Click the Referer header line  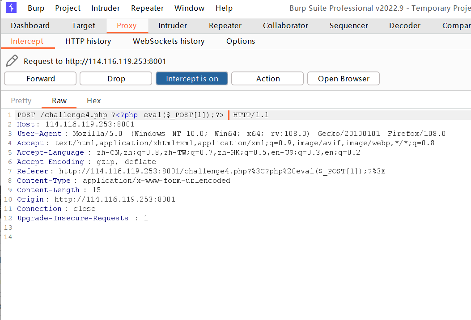tap(201, 171)
